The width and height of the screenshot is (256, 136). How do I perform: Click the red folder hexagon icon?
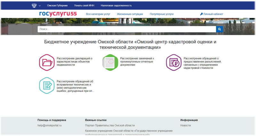pos(47,63)
